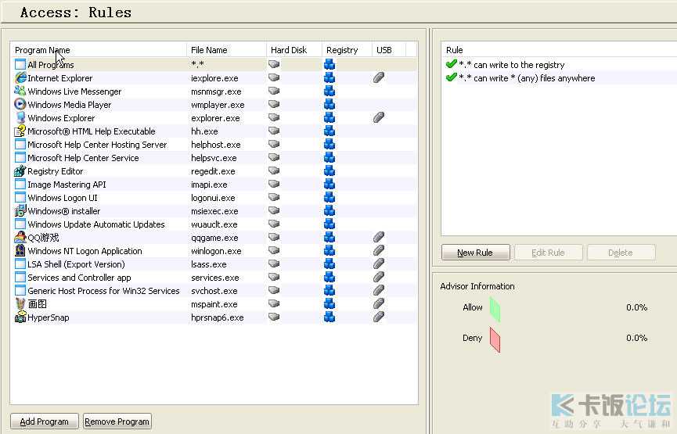Sort by Program Name column header
Screen dimensions: 677x434
pyautogui.click(x=42, y=50)
